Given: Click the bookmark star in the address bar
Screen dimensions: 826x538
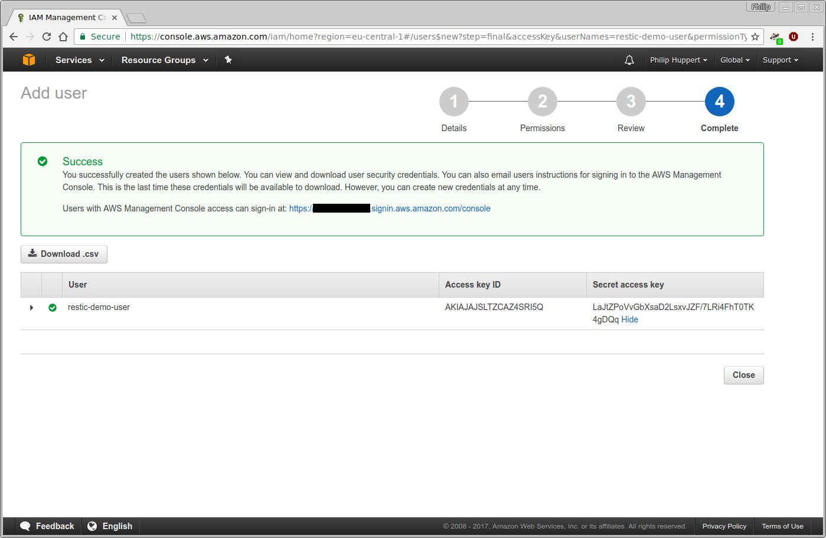Looking at the screenshot, I should tap(756, 36).
